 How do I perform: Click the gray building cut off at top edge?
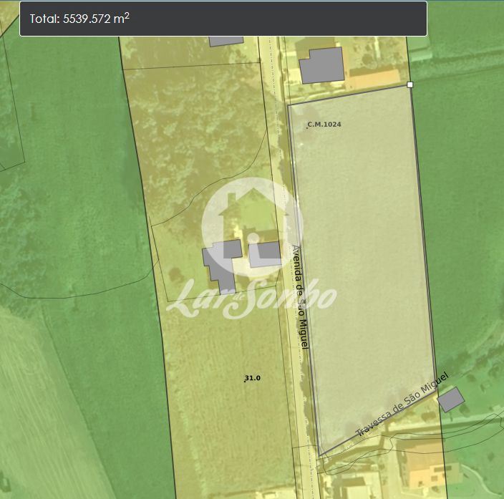(x=226, y=41)
